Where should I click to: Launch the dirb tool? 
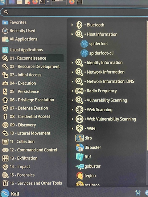point(84,138)
